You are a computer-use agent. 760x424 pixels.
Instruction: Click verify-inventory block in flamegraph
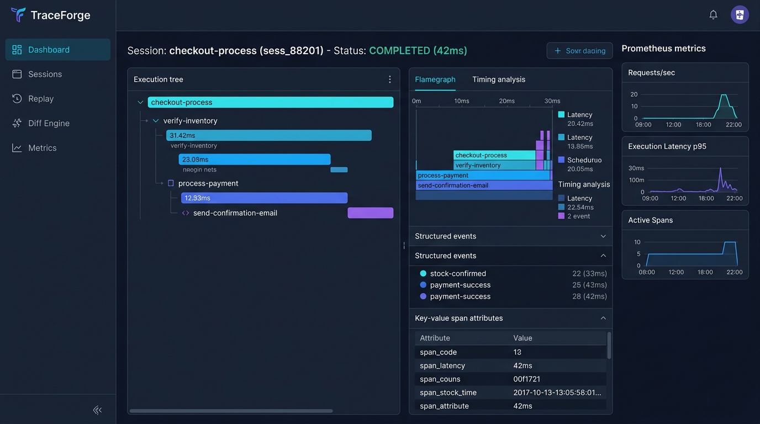(494, 165)
